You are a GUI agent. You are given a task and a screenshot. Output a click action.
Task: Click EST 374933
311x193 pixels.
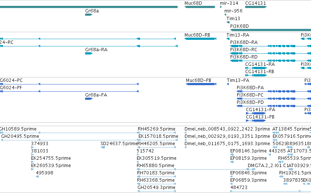pyautogui.click(x=40, y=144)
